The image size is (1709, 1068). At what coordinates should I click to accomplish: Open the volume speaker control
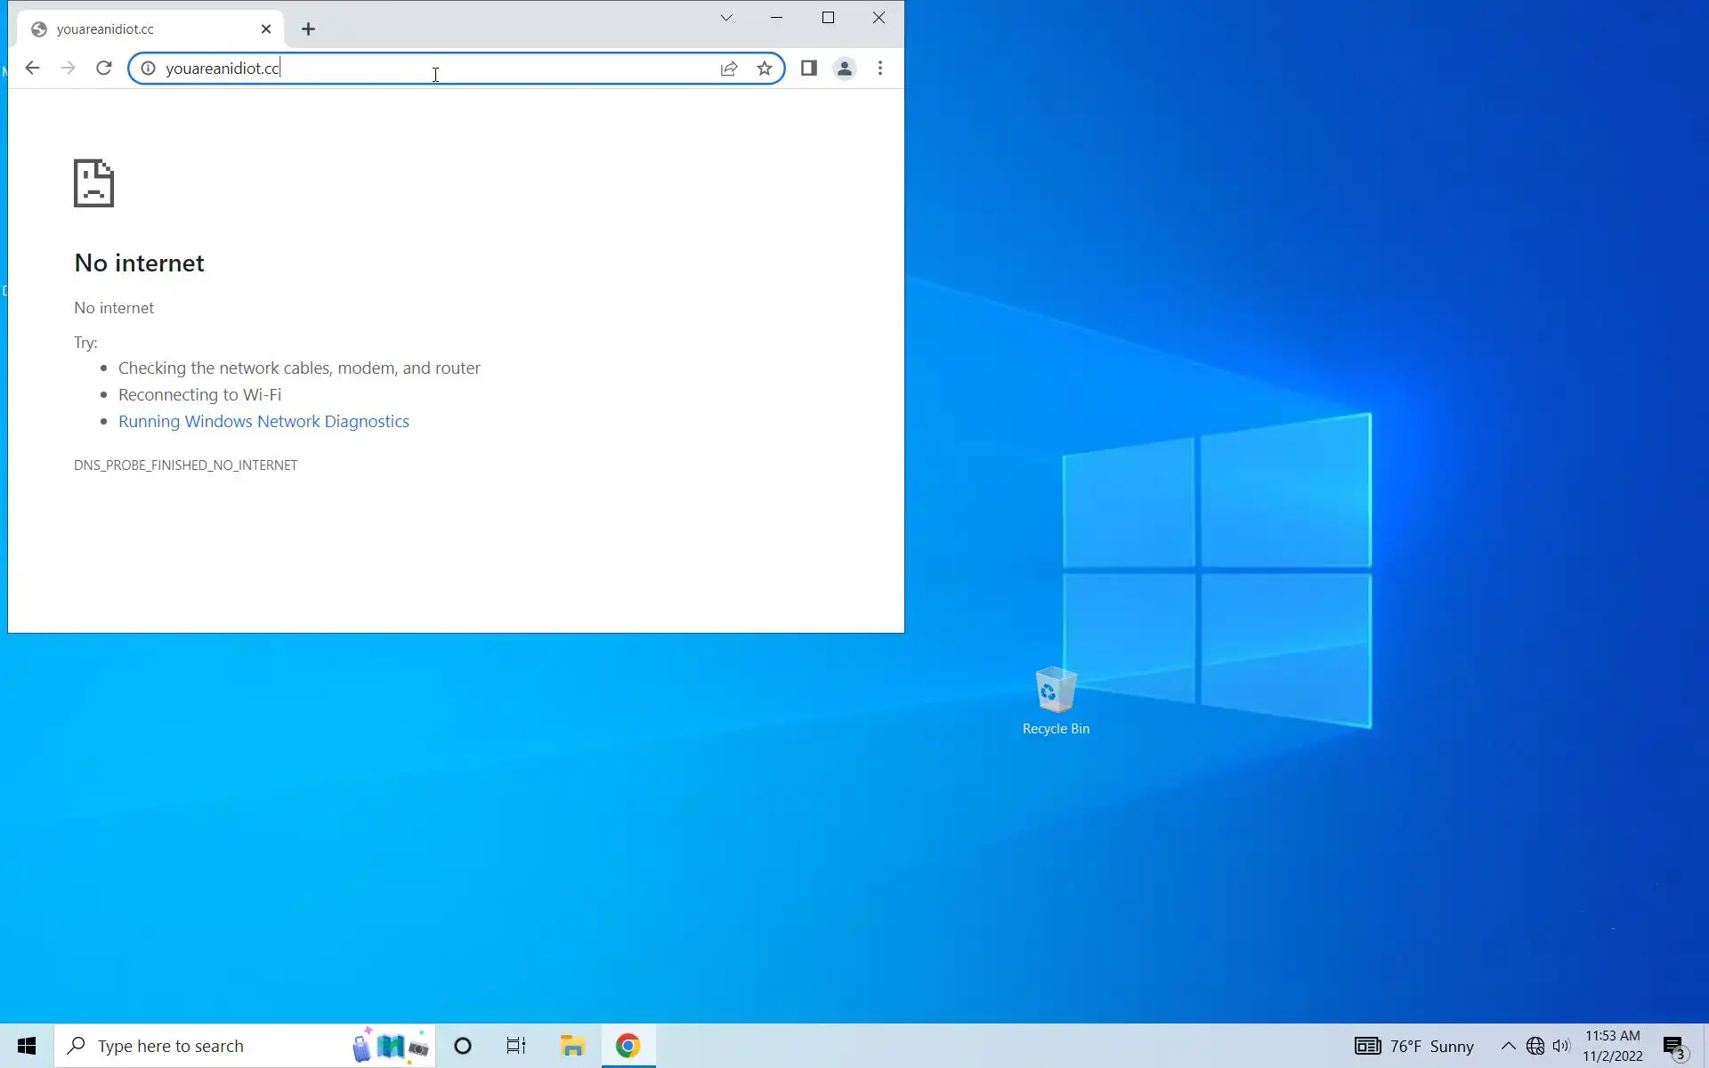point(1561,1046)
